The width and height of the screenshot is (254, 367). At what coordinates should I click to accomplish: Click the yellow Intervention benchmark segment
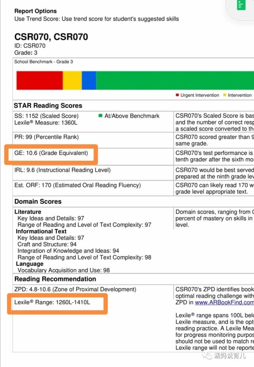[73, 80]
